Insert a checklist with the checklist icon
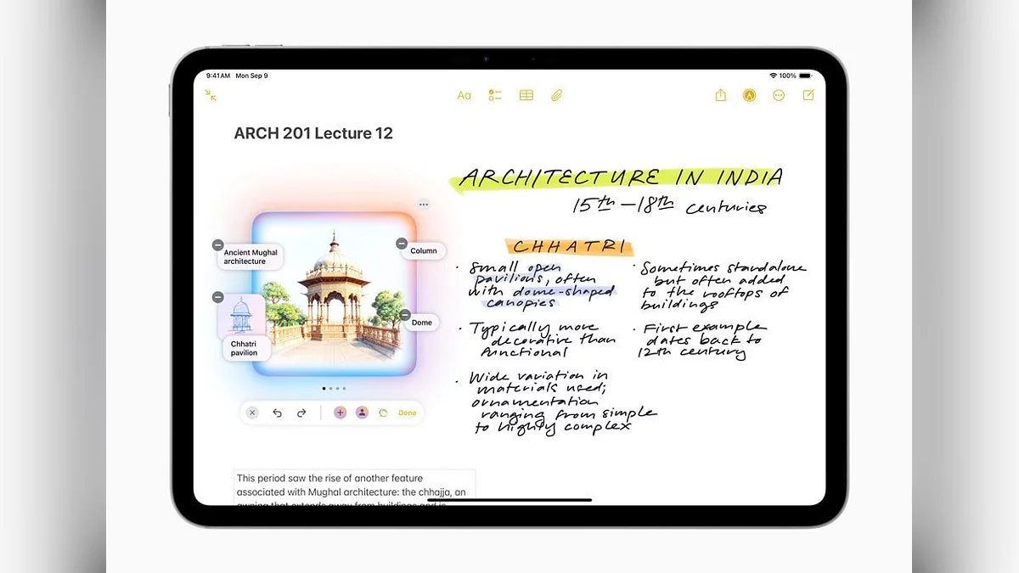This screenshot has height=573, width=1019. (495, 96)
